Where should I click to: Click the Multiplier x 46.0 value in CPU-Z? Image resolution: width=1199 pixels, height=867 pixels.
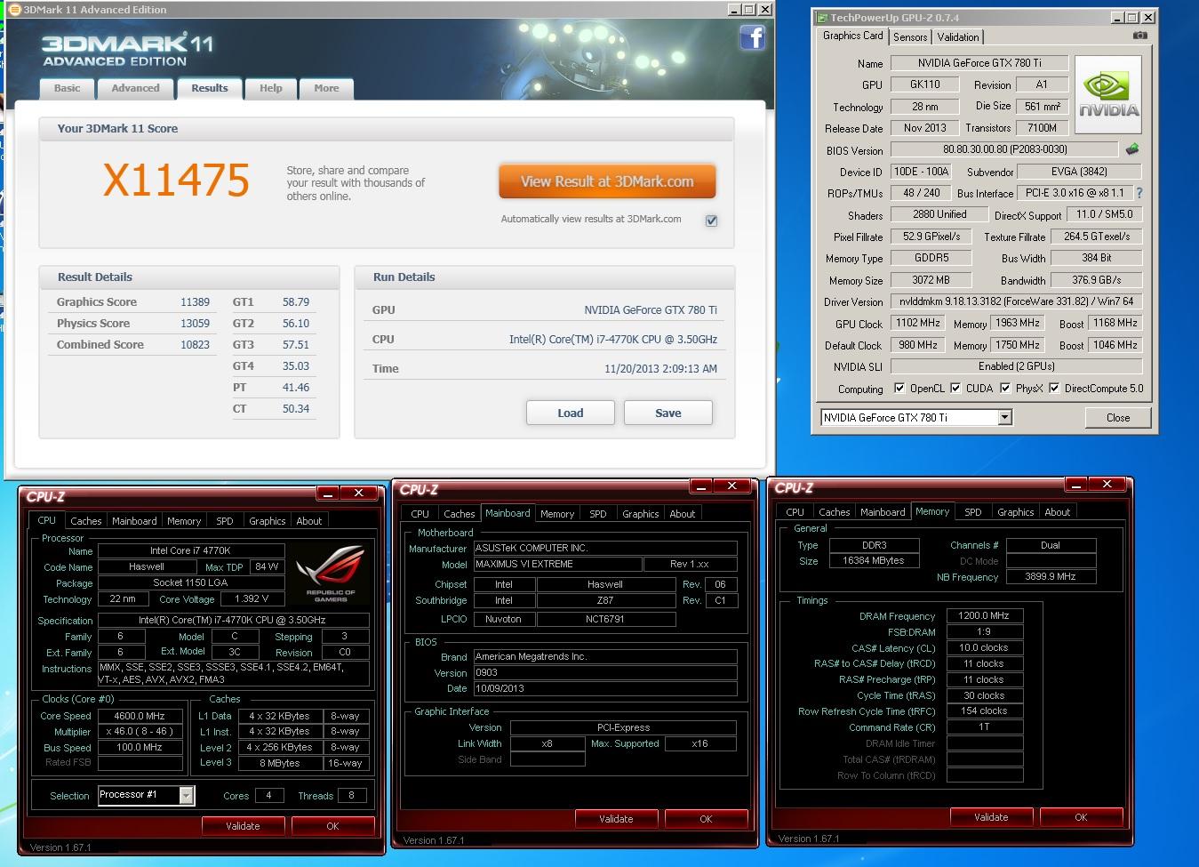click(x=140, y=732)
